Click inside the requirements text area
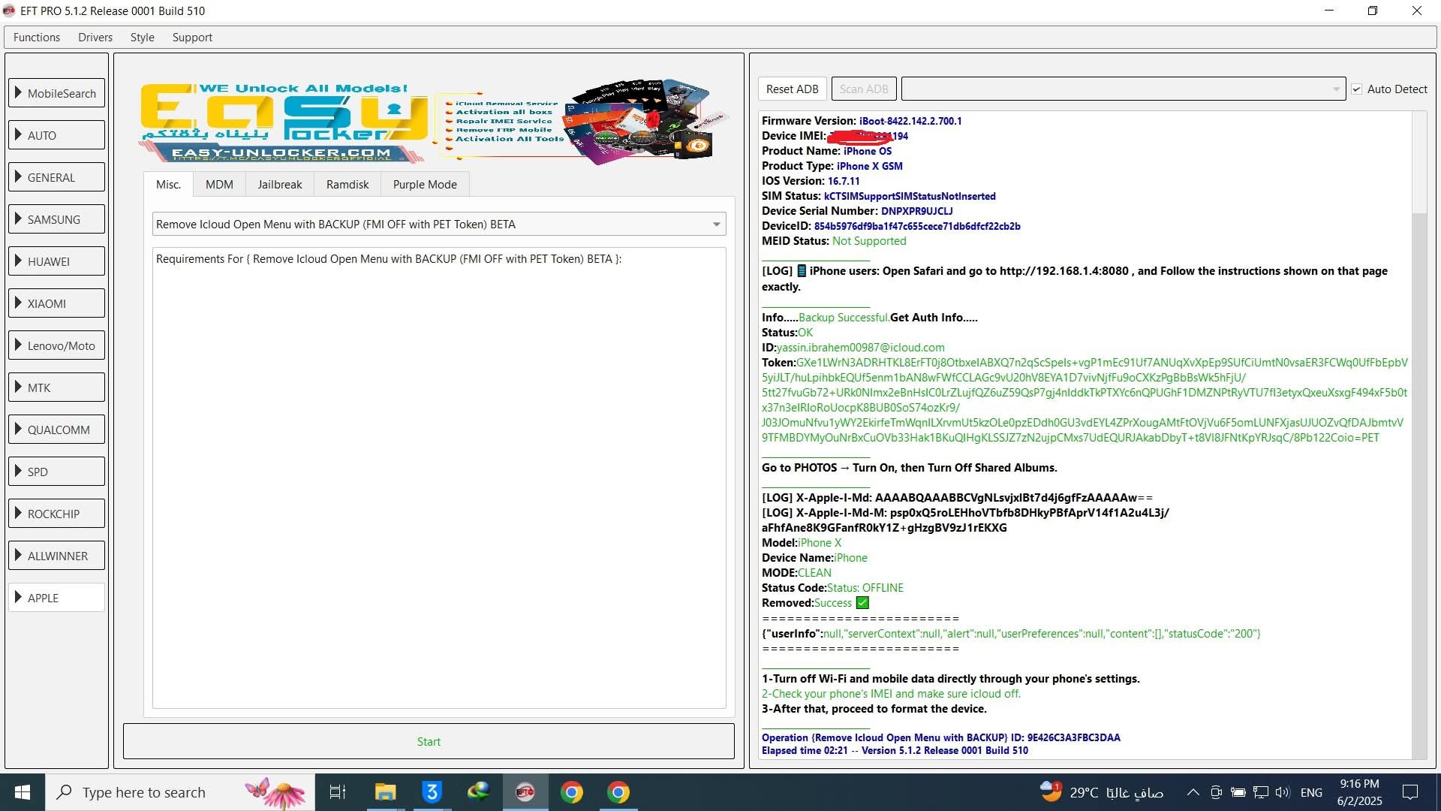The width and height of the screenshot is (1441, 811). [x=439, y=478]
